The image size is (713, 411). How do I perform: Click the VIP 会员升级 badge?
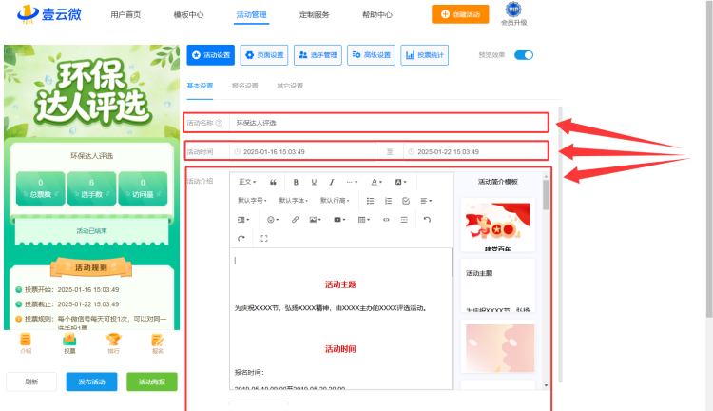coord(513,13)
